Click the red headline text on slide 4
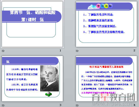139x107 pixels. coord(106,67)
